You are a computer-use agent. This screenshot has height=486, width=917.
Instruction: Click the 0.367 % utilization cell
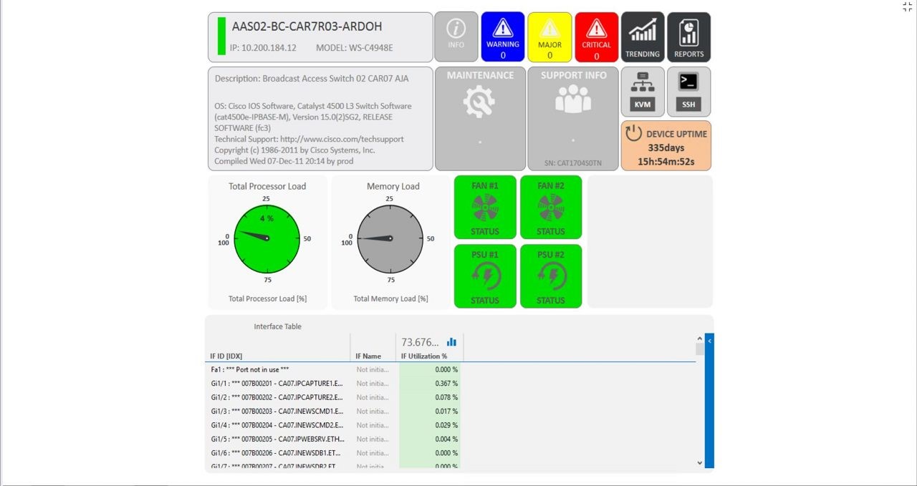[429, 384]
